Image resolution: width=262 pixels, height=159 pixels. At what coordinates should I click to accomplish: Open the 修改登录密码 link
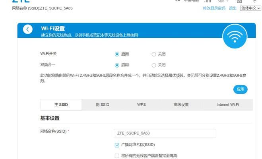point(214,8)
